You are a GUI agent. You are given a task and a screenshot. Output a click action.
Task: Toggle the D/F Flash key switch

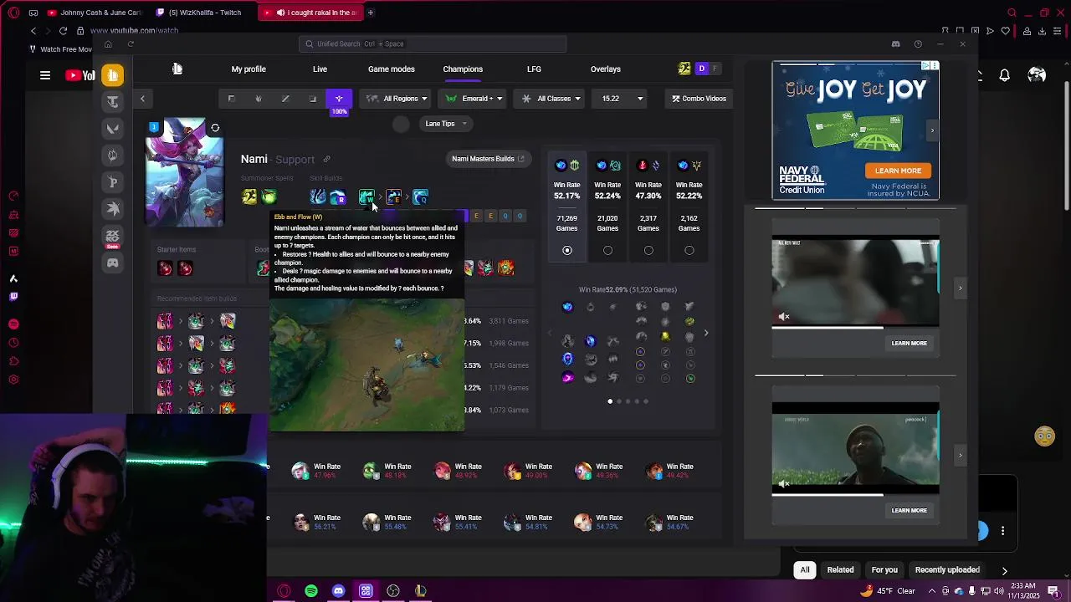pyautogui.click(x=708, y=69)
